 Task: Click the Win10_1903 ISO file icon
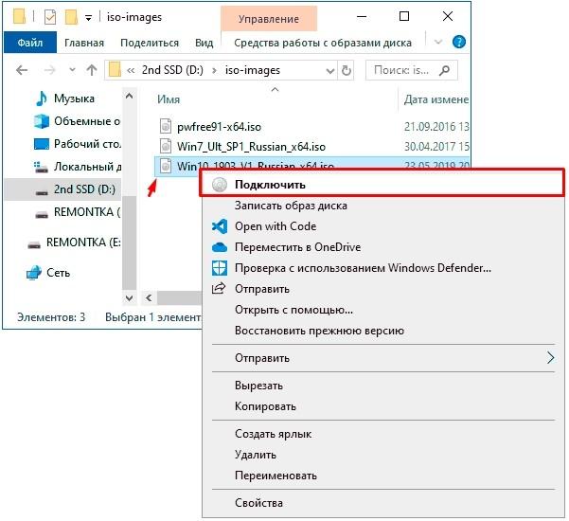tap(166, 167)
